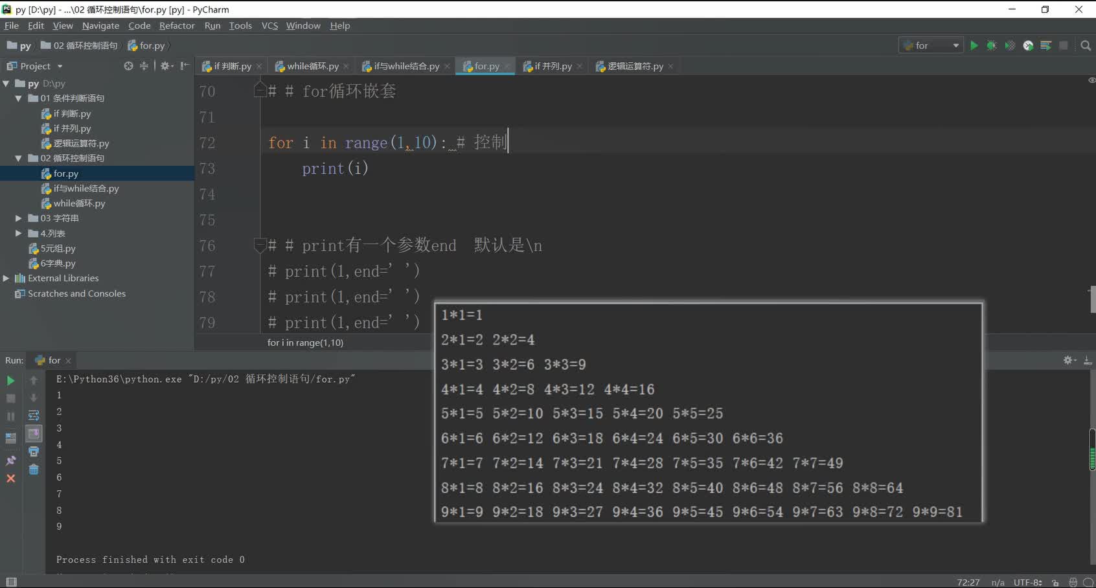Close the if 判断.py tab
The image size is (1096, 588).
point(259,66)
